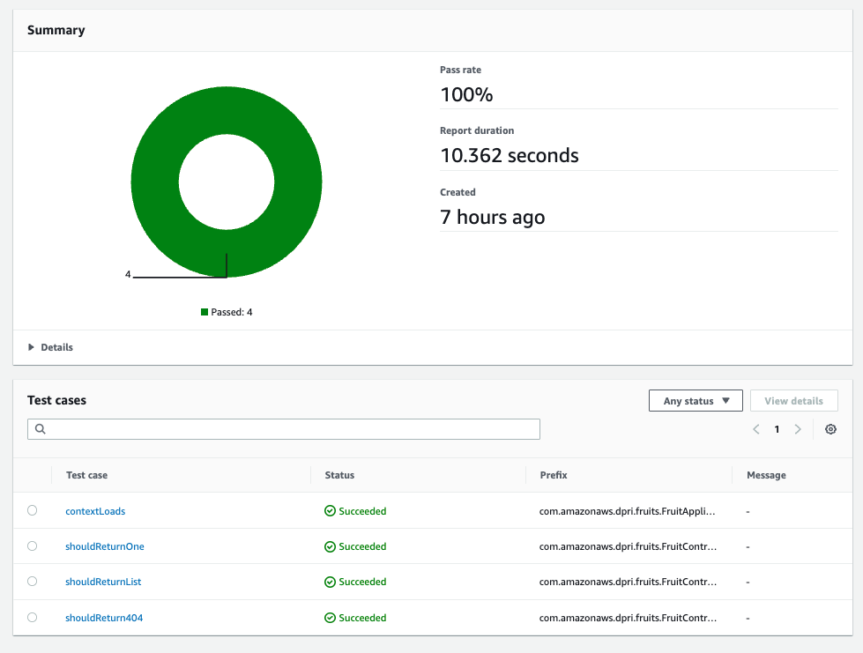
Task: Click the Passed: 4 legend label
Action: pos(231,312)
